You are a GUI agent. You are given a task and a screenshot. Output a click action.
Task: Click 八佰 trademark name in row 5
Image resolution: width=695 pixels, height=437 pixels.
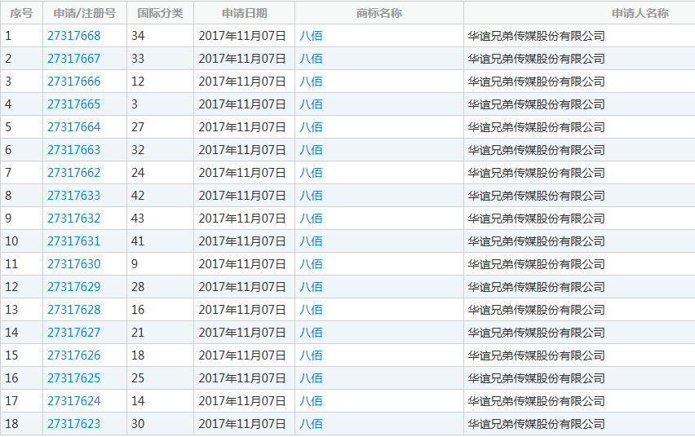click(x=311, y=127)
